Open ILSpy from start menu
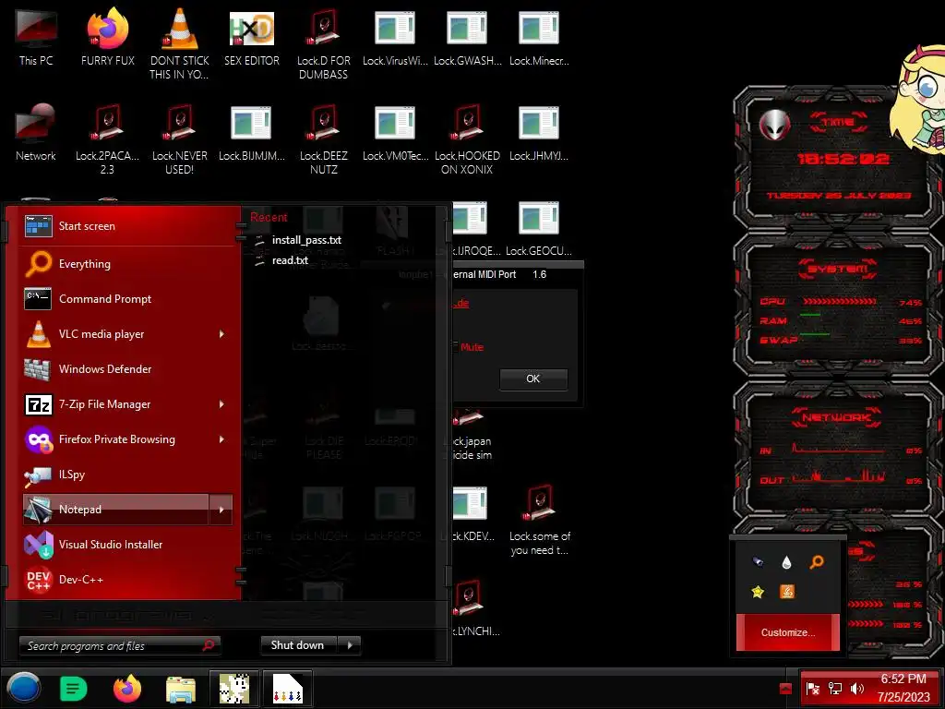The image size is (945, 709). (127, 475)
